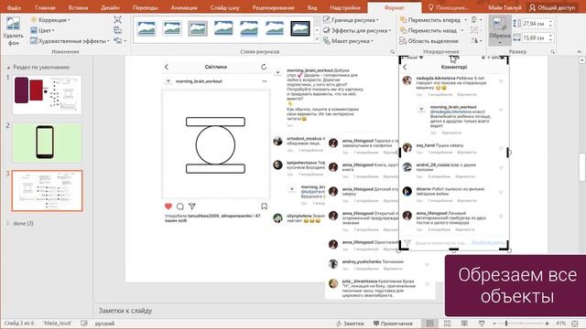Viewport: 586px width, 329px height.
Task: Switch to Reading view
Action: pos(464,324)
